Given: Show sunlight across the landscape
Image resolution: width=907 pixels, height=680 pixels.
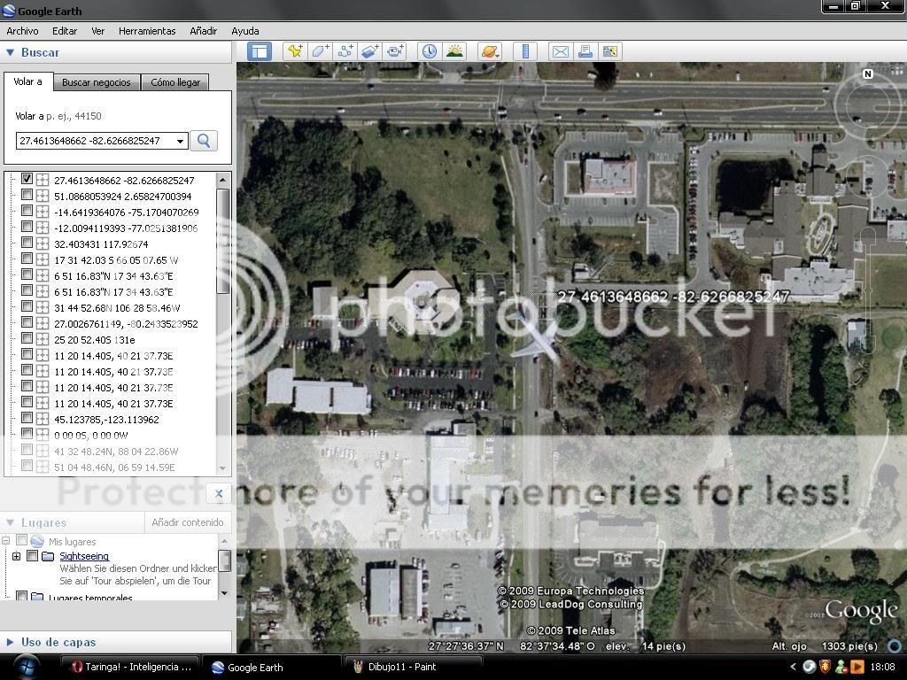Looking at the screenshot, I should (x=454, y=51).
